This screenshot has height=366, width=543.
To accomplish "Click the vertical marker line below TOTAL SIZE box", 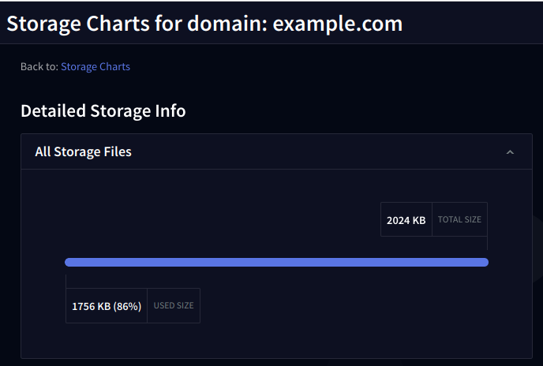I will point(487,246).
